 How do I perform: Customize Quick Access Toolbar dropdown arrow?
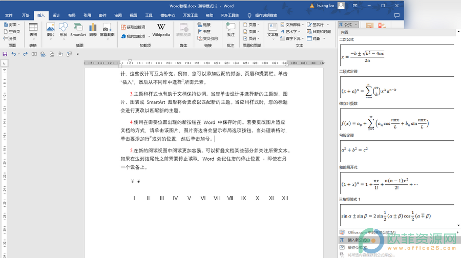78,54
